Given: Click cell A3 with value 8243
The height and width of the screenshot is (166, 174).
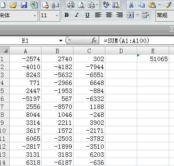Looking at the screenshot, I should pyautogui.click(x=26, y=75).
